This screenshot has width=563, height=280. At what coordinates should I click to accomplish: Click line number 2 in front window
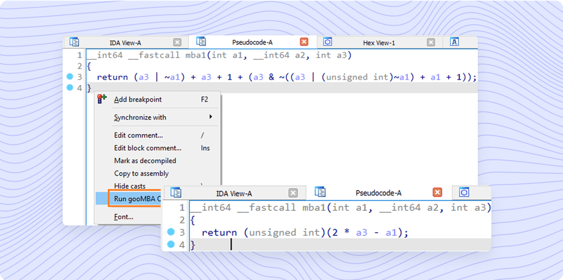181,220
